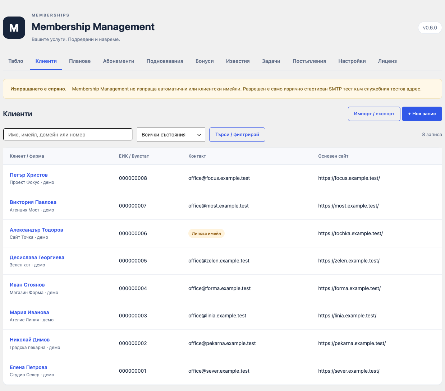Click the Изпращането е спряно notice text
445x391 pixels.
pos(38,89)
